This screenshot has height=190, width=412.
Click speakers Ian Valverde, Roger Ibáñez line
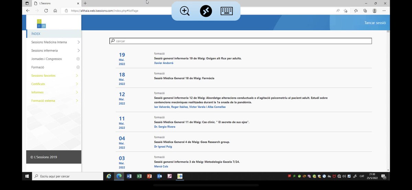tap(190, 107)
